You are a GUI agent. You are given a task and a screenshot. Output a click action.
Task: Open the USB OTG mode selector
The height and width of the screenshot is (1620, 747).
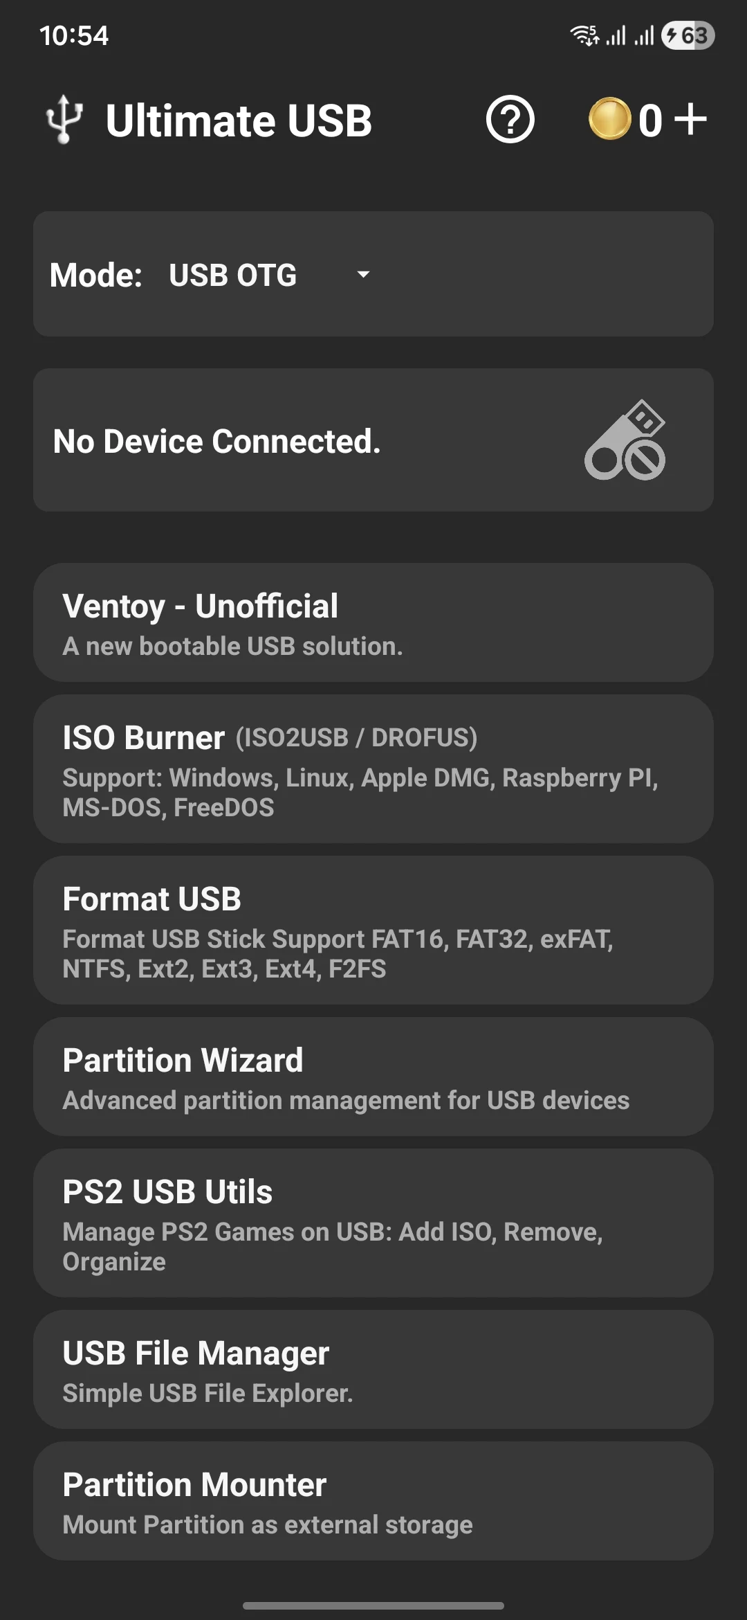tap(233, 275)
